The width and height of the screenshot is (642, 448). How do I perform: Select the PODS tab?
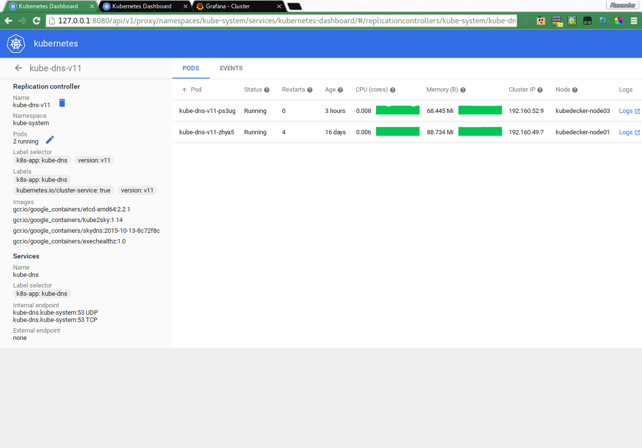190,68
